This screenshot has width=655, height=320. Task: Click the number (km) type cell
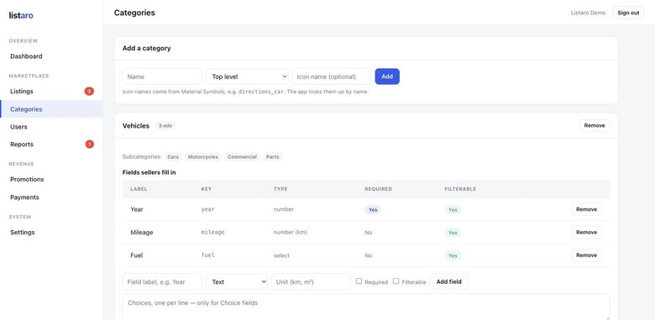point(291,233)
